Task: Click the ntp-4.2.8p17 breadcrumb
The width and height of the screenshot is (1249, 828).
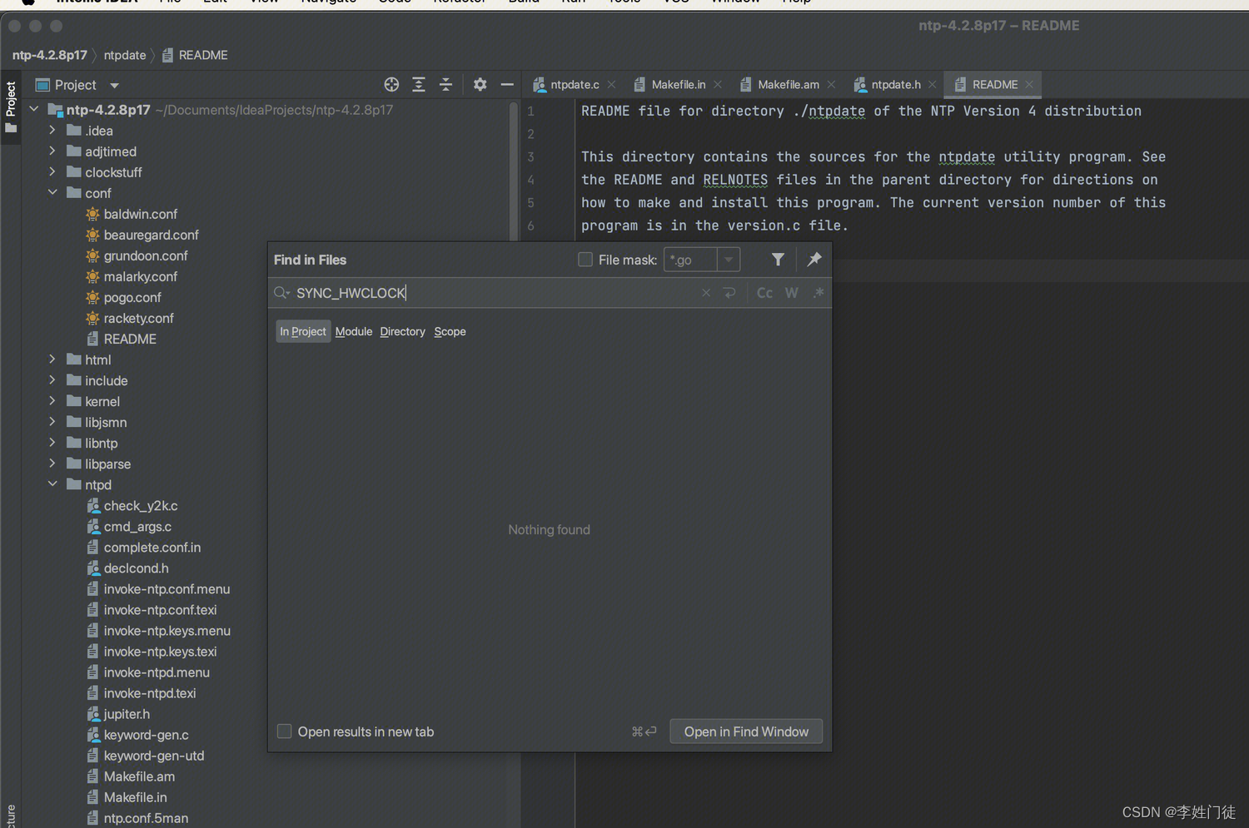Action: coord(50,55)
